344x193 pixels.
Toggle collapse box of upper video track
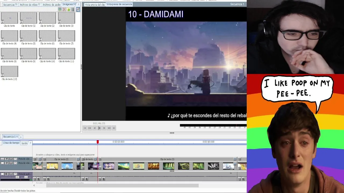pyautogui.click(x=2, y=159)
